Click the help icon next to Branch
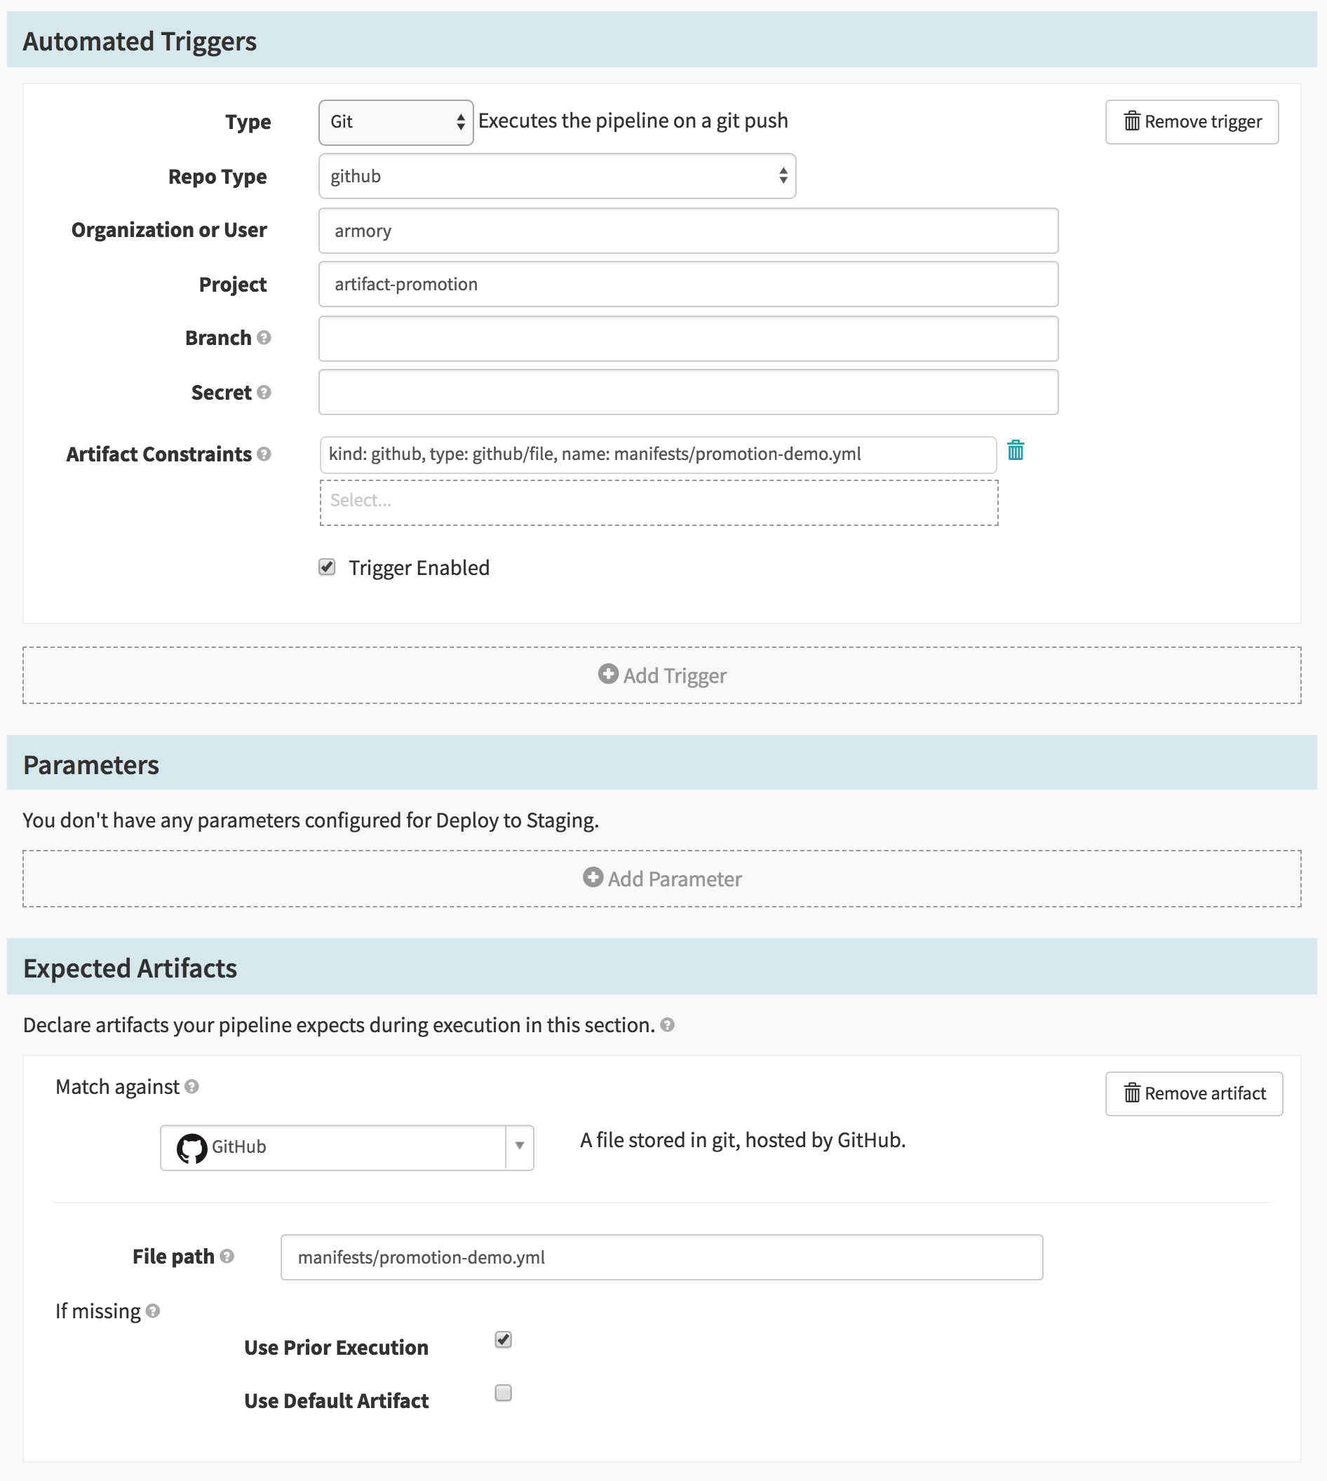 click(264, 337)
